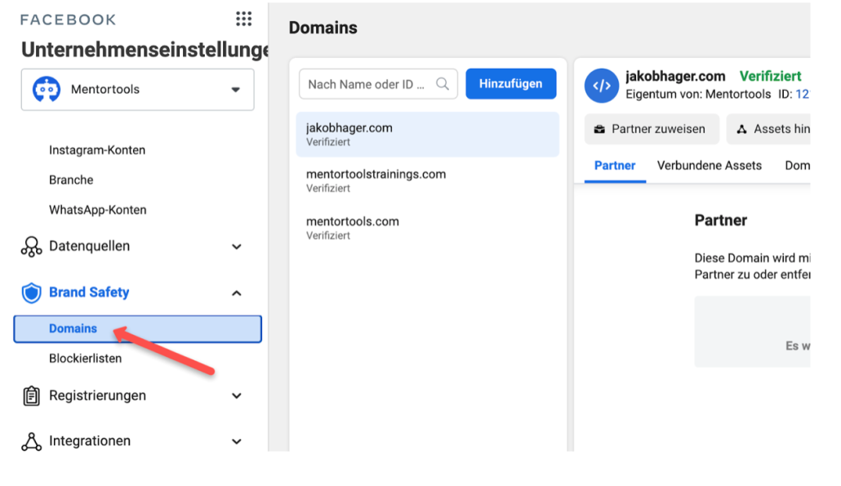Click the Domains page heading
Viewport: 841px width, 486px height.
[323, 28]
